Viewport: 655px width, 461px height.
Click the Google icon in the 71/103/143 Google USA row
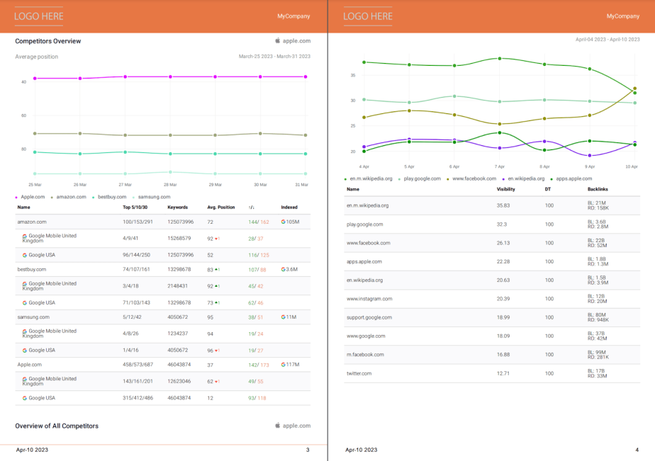tap(25, 303)
